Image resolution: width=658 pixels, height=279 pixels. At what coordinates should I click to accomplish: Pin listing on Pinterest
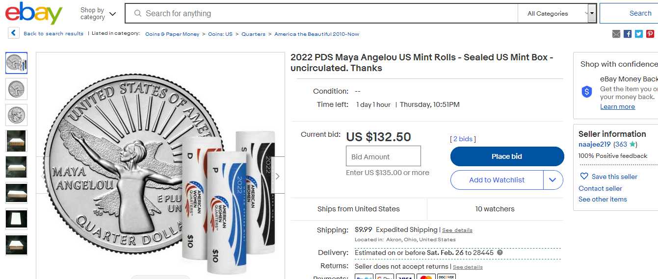pos(650,34)
